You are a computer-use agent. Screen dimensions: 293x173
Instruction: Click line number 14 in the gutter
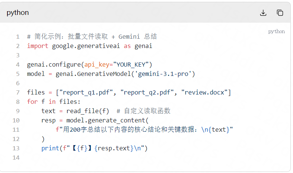16,157
